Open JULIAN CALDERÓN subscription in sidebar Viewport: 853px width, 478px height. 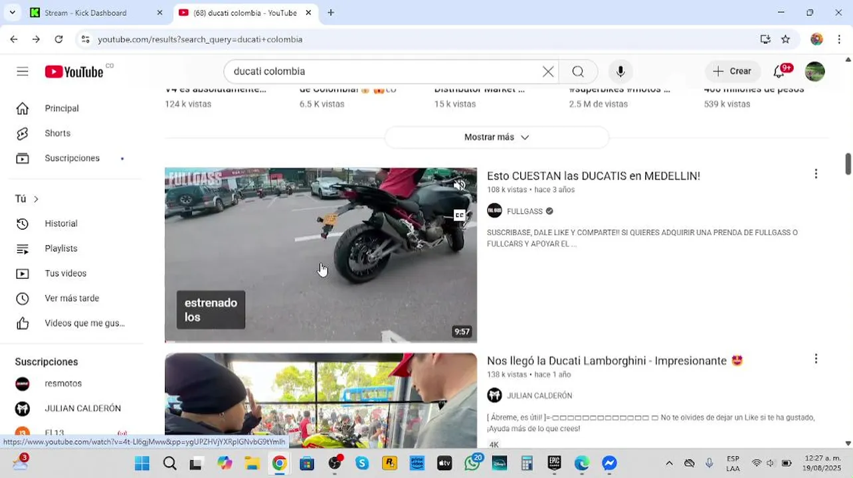click(x=82, y=408)
